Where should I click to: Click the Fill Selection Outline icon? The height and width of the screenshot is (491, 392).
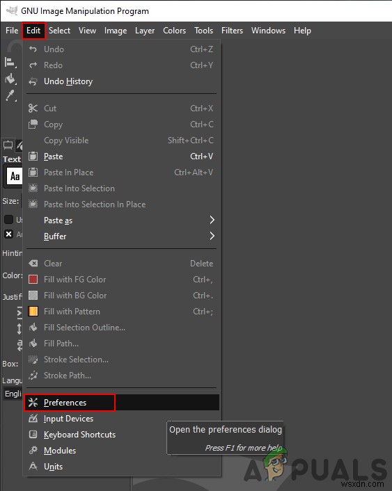coord(33,328)
